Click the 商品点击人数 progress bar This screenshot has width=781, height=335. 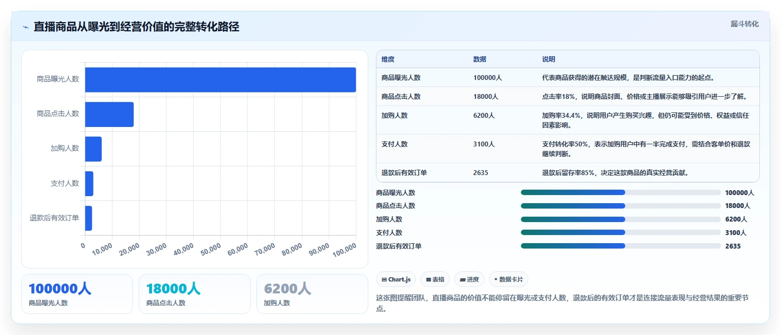pyautogui.click(x=620, y=206)
